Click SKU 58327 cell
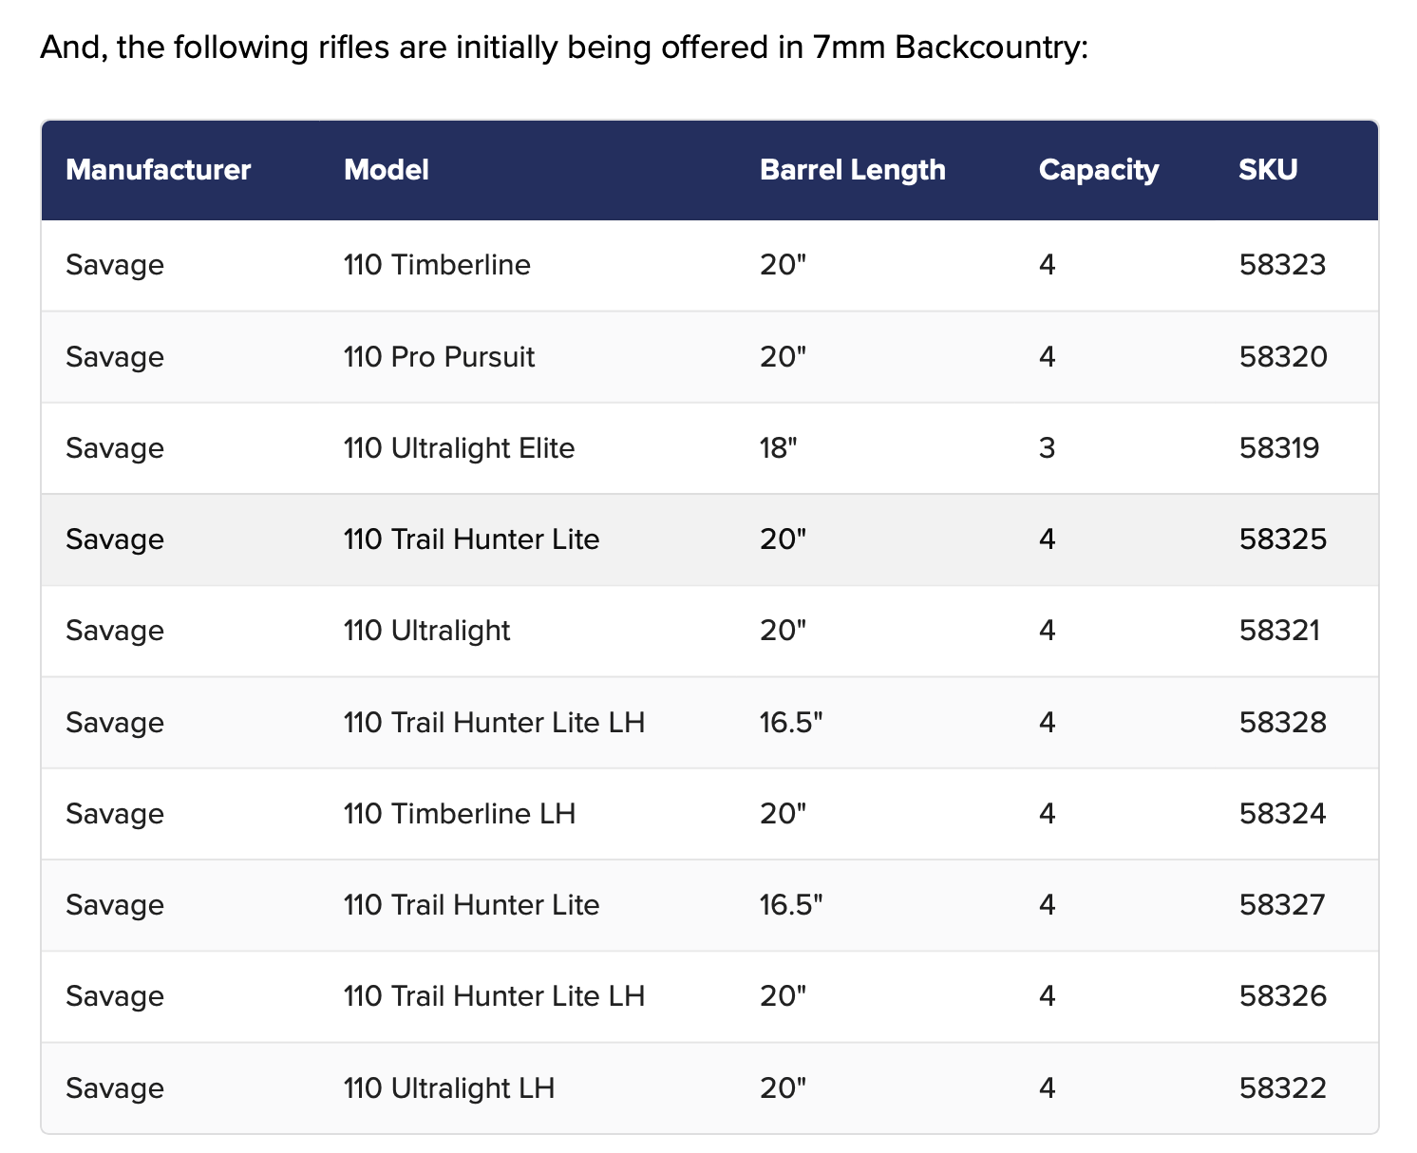 pyautogui.click(x=1281, y=905)
